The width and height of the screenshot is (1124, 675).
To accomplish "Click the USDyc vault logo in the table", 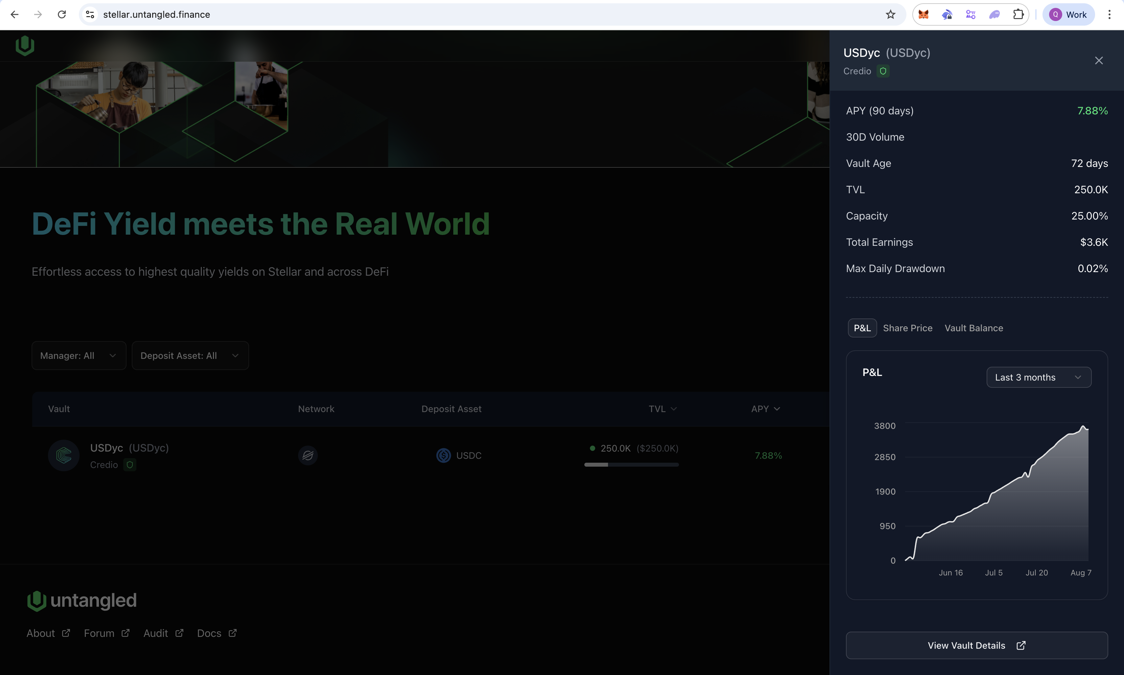I will pos(64,455).
